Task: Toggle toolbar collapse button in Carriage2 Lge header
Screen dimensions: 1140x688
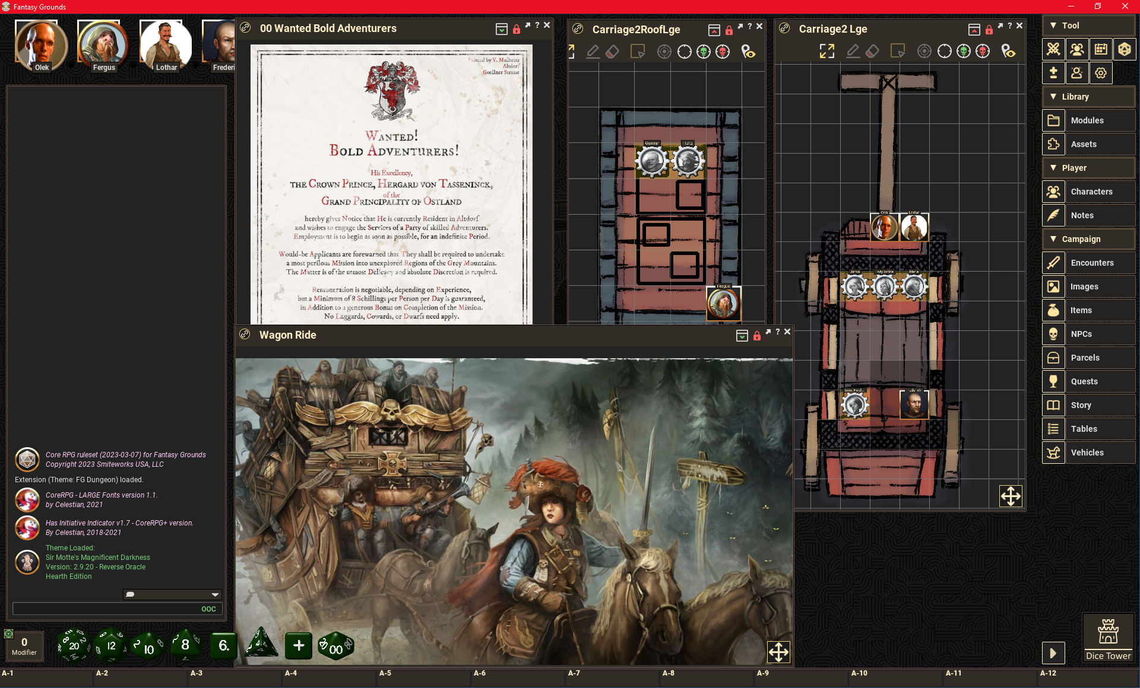Action: (974, 30)
